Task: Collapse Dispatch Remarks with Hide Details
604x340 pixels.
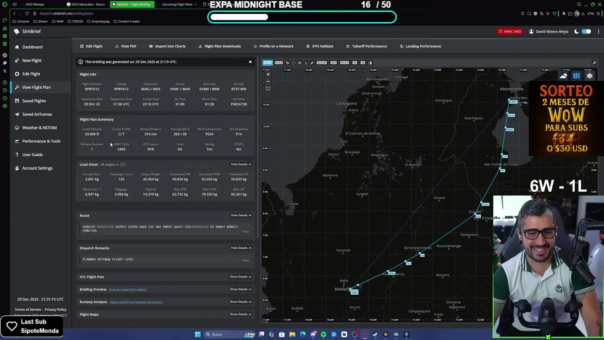Action: tap(241, 248)
